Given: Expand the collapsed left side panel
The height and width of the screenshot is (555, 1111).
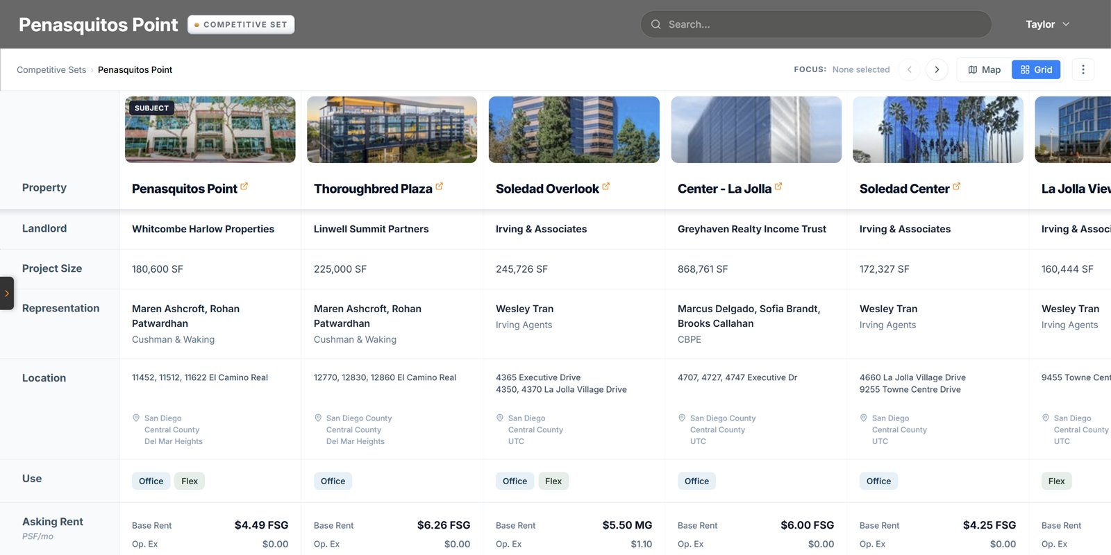Looking at the screenshot, I should [x=6, y=293].
